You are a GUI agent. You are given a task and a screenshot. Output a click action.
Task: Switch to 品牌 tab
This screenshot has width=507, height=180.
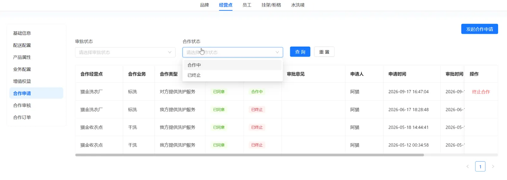[x=204, y=5]
